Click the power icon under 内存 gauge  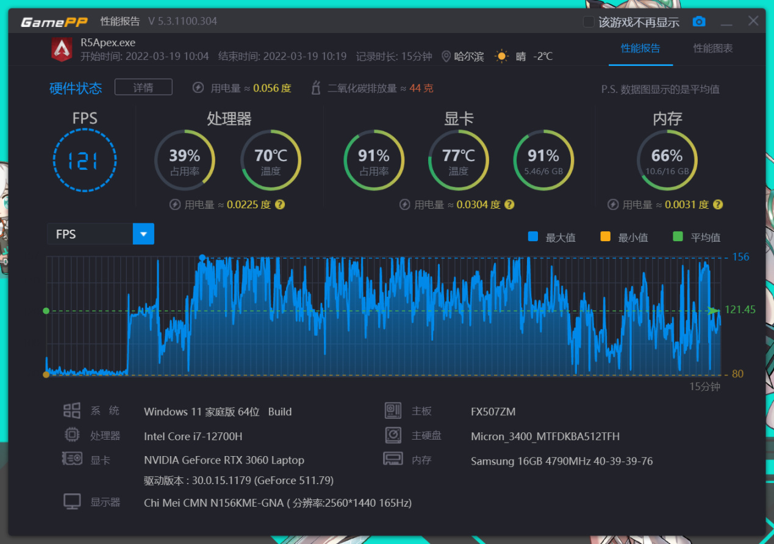tap(612, 205)
